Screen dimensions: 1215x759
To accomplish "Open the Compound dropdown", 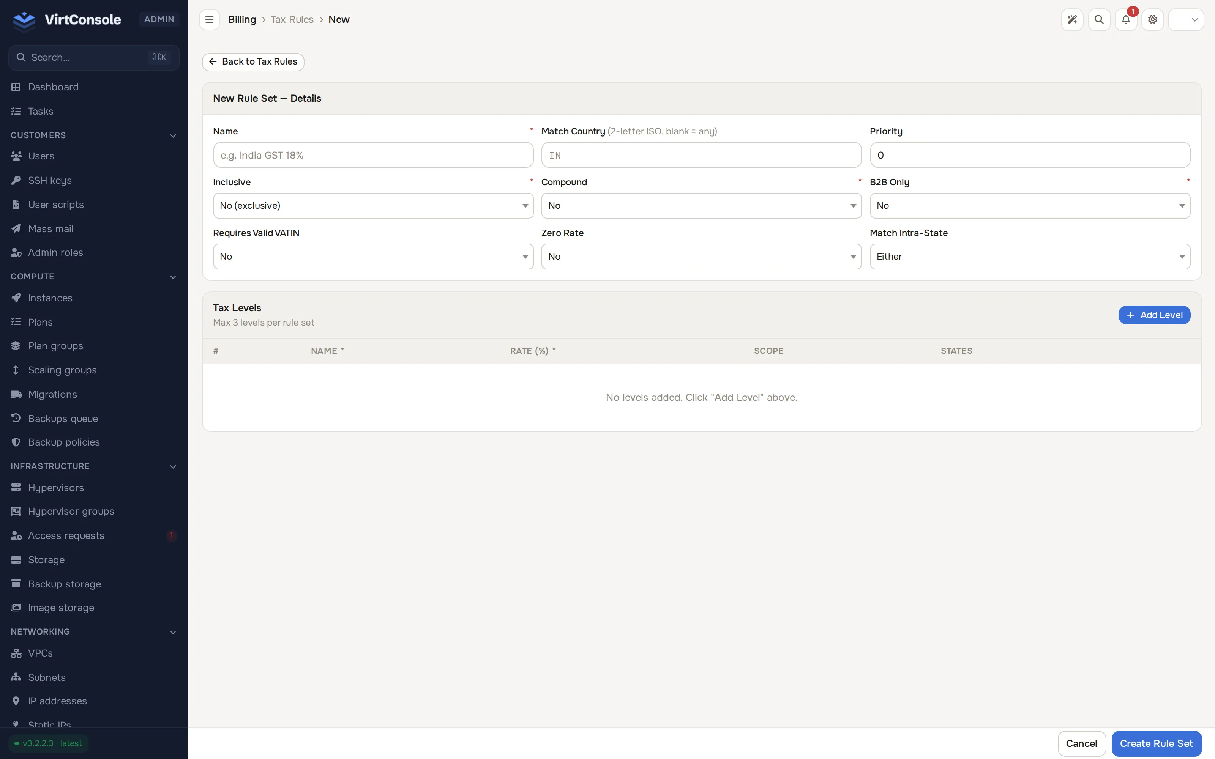I will pos(701,206).
